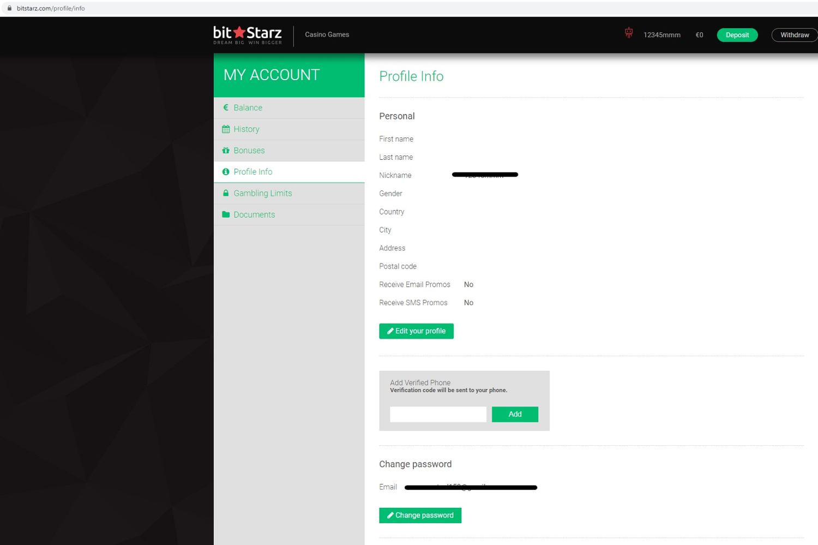
Task: Click the info icon beside Profile Info
Action: [x=226, y=172]
